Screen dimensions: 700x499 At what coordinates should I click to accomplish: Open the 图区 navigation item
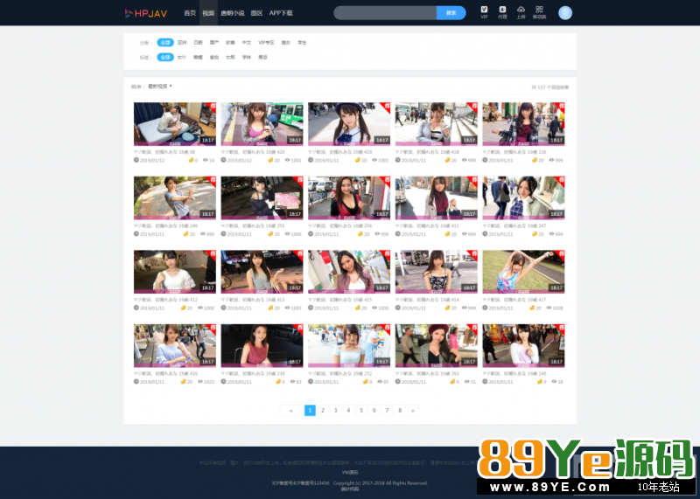[256, 13]
